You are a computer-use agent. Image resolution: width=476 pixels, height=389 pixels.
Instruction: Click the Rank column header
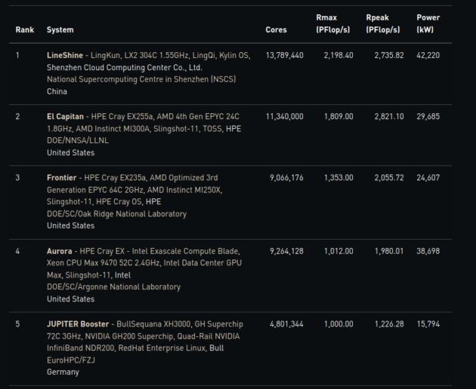pos(25,29)
